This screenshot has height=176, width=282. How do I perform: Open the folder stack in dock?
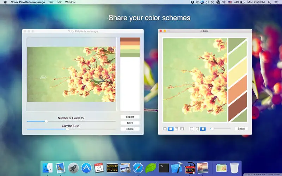(221, 168)
